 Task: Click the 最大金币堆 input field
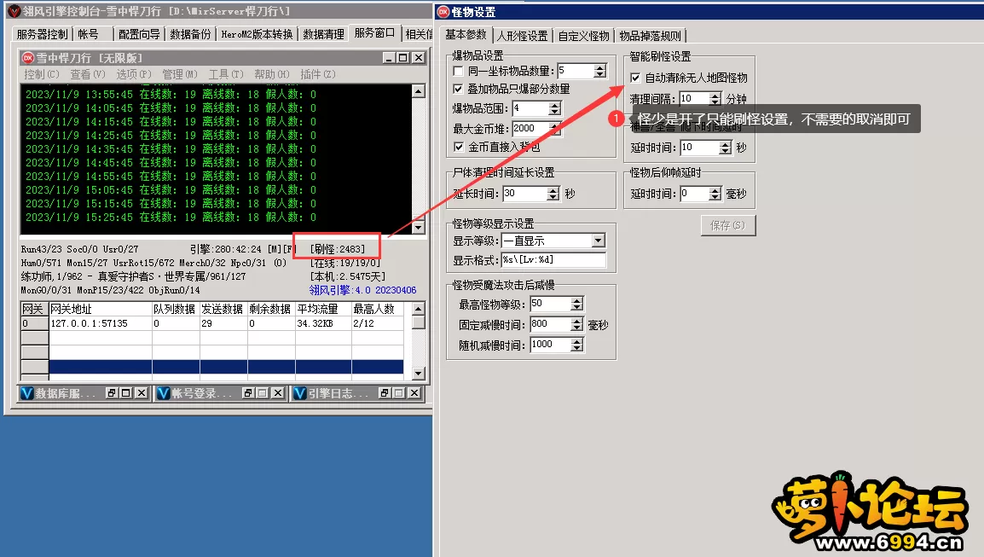click(x=531, y=129)
